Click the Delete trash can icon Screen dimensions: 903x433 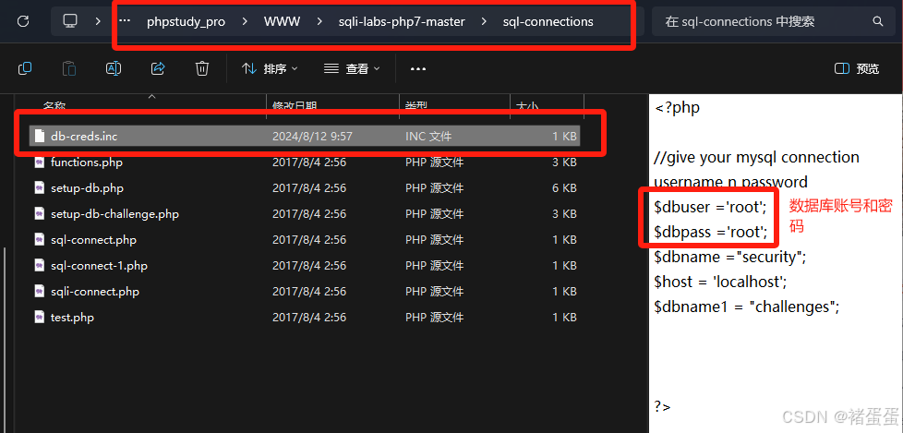pyautogui.click(x=201, y=68)
